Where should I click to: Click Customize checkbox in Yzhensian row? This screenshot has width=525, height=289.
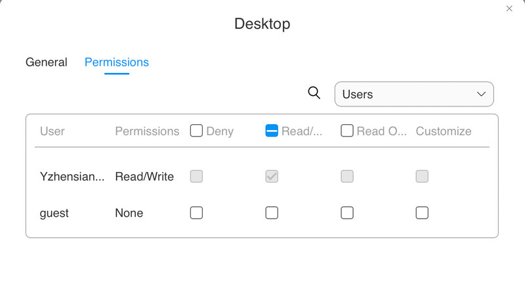pyautogui.click(x=422, y=176)
